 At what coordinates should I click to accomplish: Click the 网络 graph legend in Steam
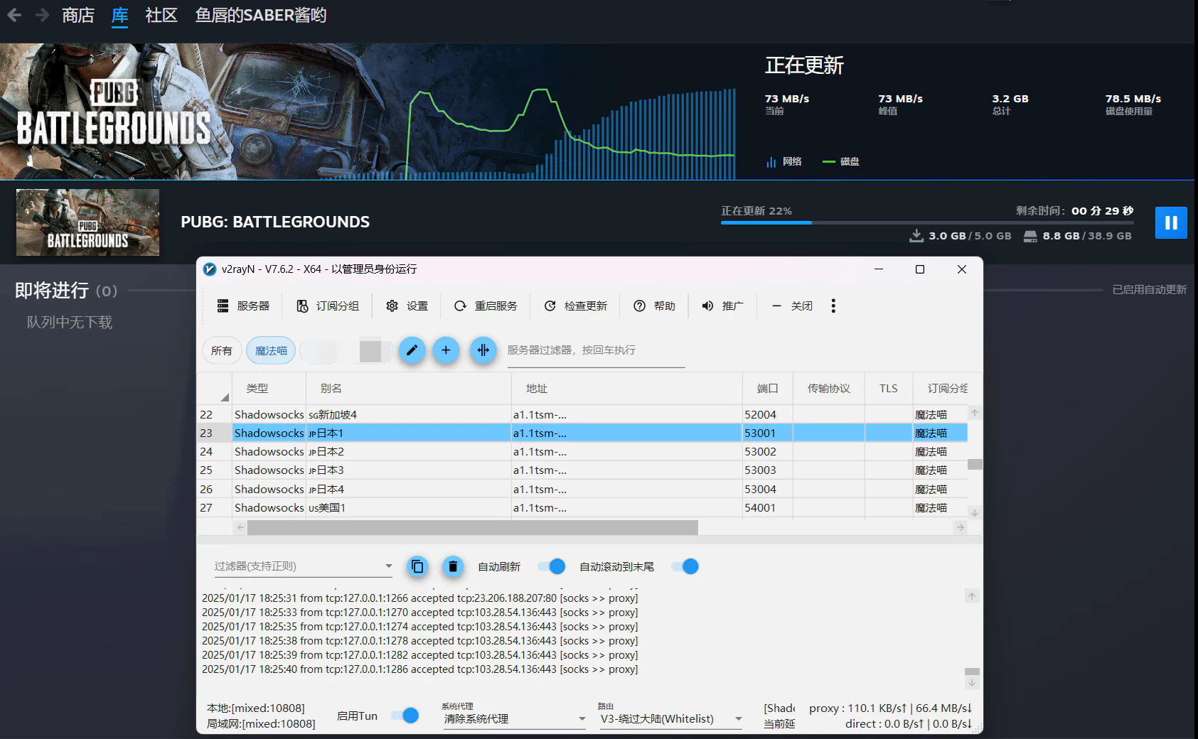coord(783,161)
